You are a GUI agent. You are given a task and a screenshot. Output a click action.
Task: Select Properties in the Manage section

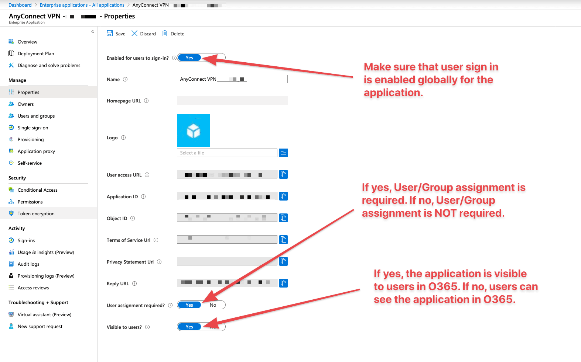point(48,92)
